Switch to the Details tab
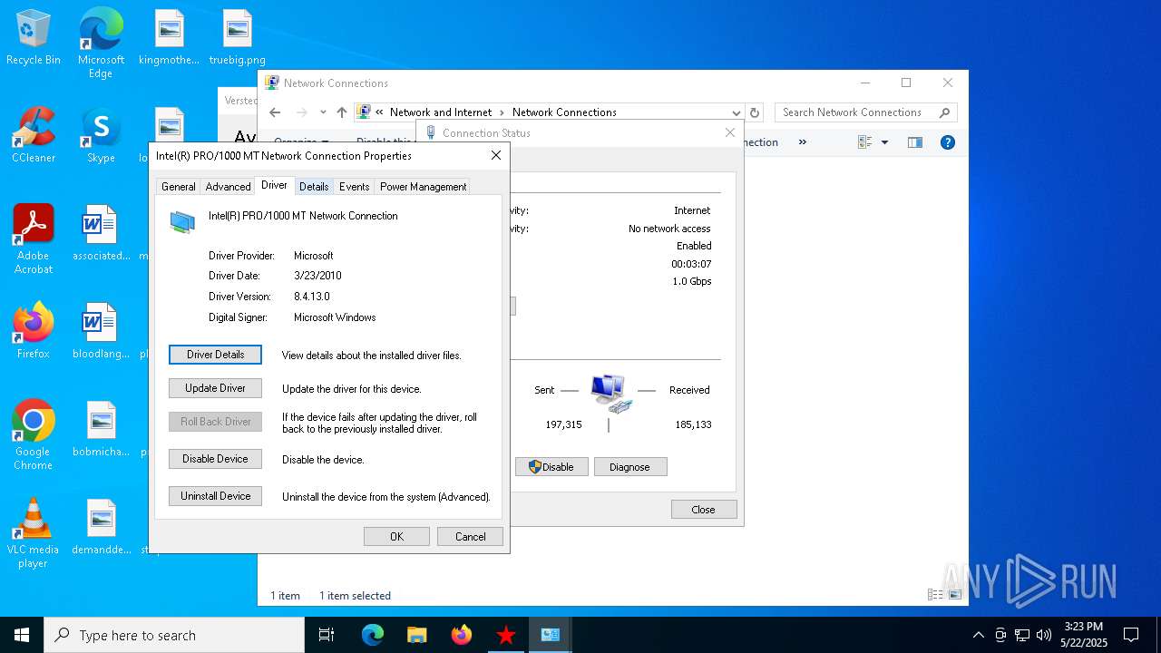This screenshot has width=1161, height=653. click(314, 187)
